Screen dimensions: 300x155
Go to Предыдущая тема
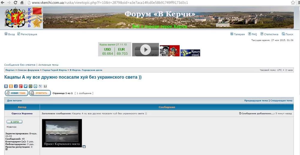(256, 100)
